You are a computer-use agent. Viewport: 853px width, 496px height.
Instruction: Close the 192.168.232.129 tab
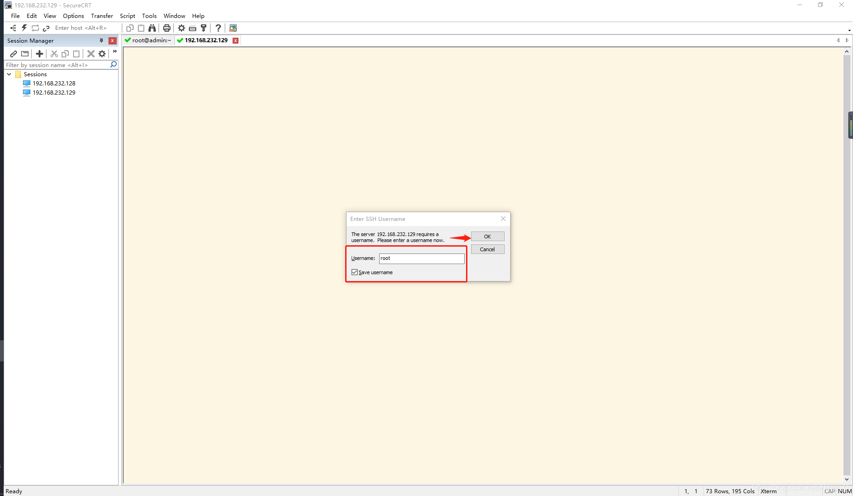tap(235, 40)
